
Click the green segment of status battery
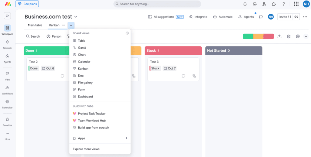click(248, 36)
